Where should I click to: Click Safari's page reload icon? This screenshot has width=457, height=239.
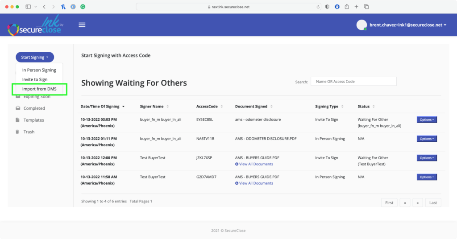318,7
